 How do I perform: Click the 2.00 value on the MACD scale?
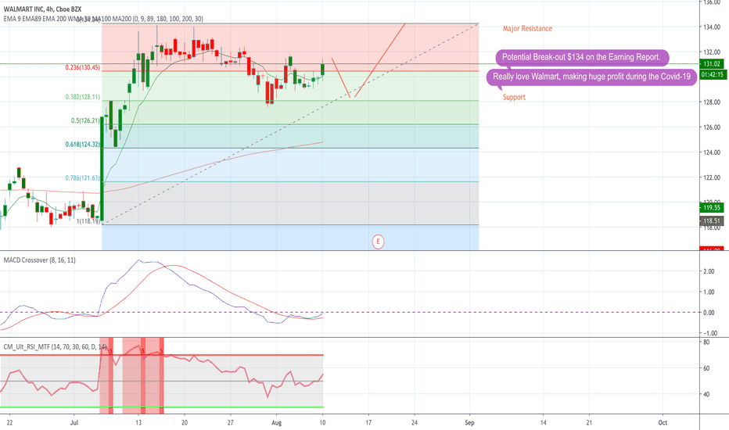click(x=709, y=271)
